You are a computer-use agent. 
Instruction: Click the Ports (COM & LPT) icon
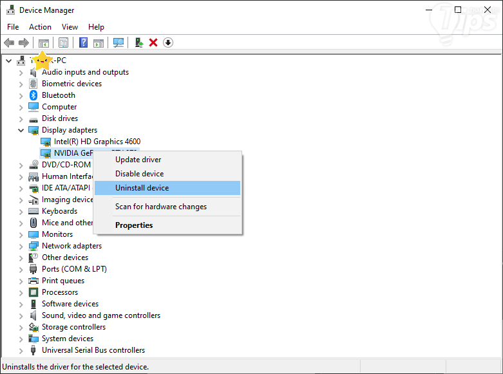point(33,269)
